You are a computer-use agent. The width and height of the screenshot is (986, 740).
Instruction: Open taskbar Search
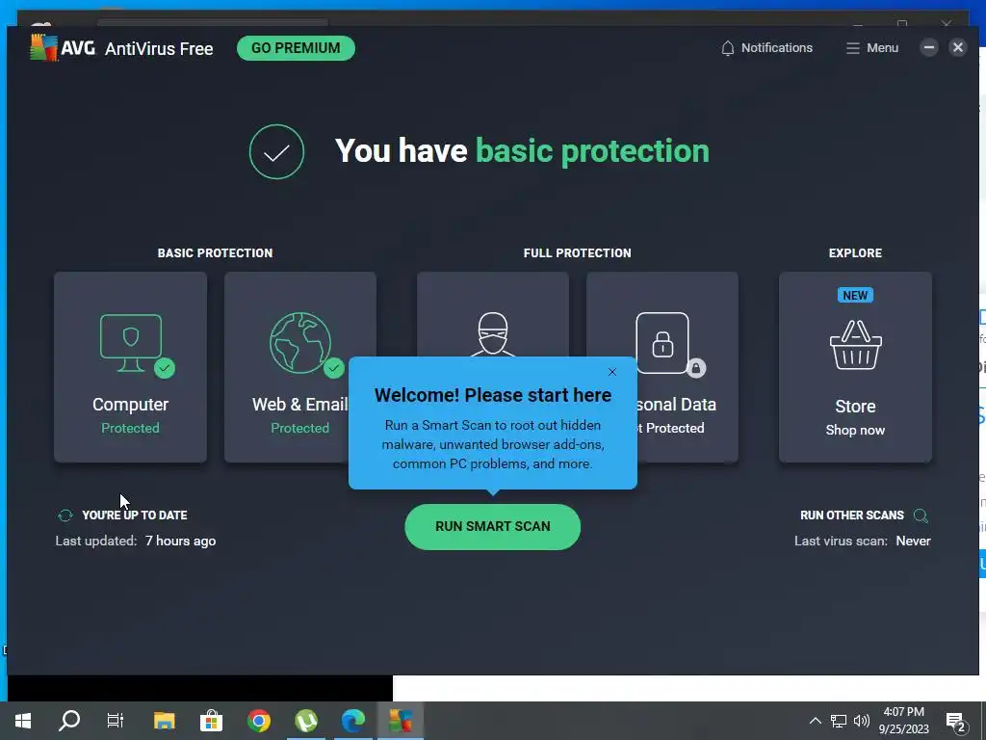click(x=69, y=721)
